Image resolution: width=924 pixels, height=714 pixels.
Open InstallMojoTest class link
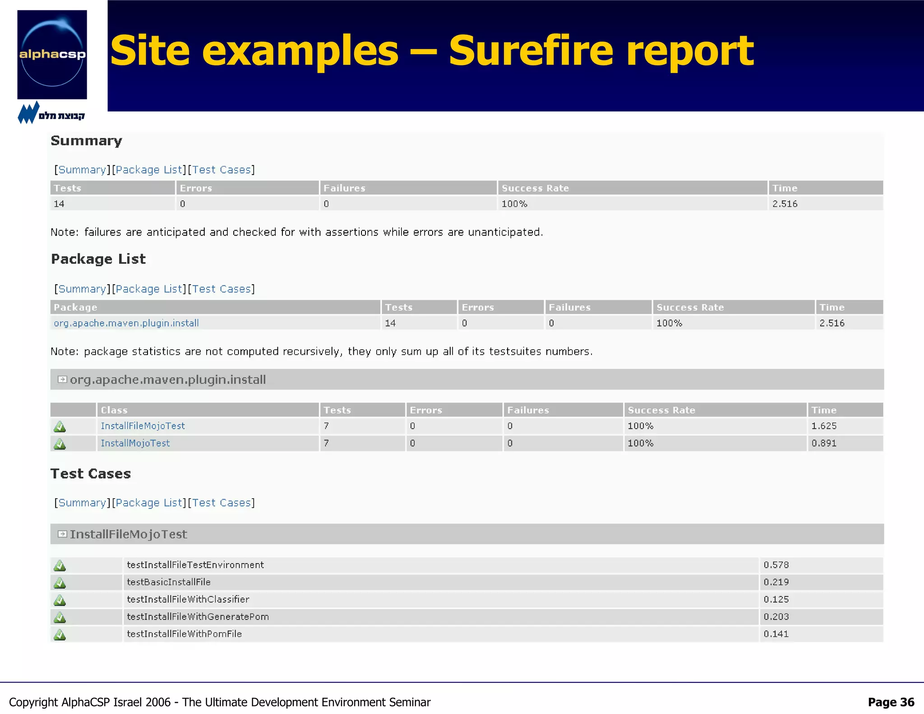click(135, 443)
